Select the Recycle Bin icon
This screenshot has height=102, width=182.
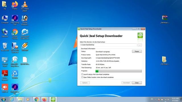click(x=5, y=47)
